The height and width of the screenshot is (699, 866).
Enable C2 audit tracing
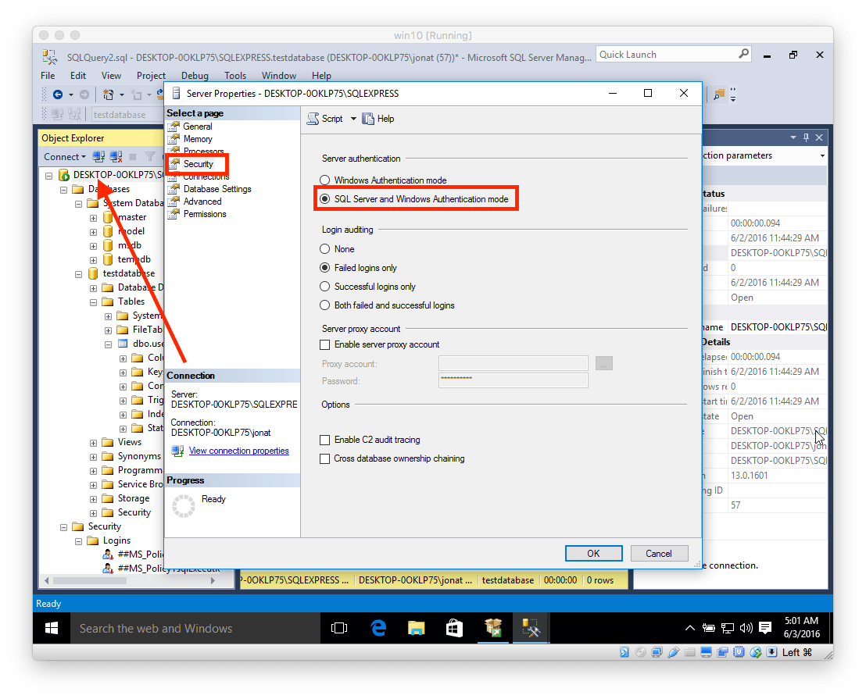(325, 440)
